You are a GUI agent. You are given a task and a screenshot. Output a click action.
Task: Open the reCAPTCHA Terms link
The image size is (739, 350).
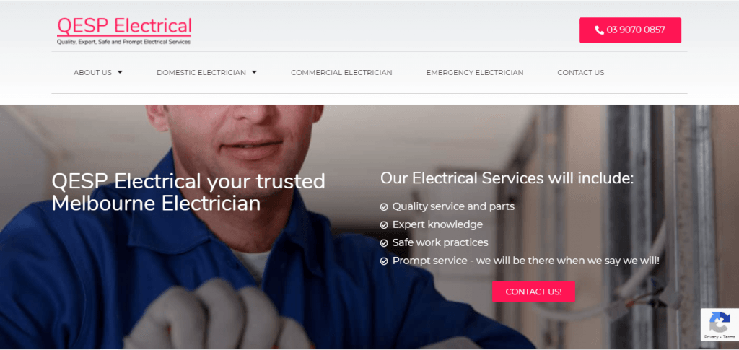[729, 337]
